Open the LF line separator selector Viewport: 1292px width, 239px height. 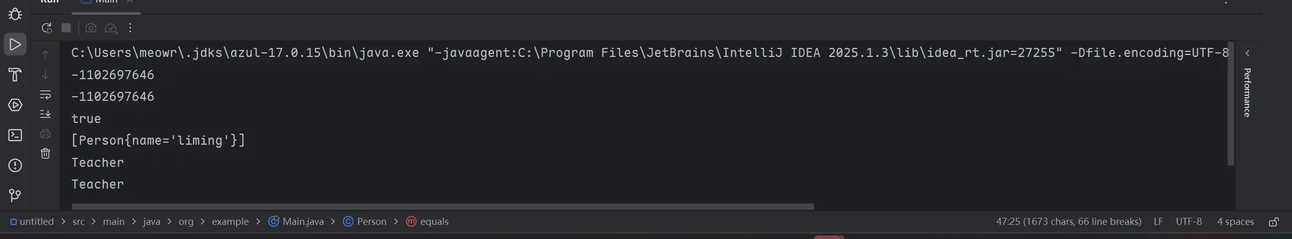pyautogui.click(x=1158, y=222)
